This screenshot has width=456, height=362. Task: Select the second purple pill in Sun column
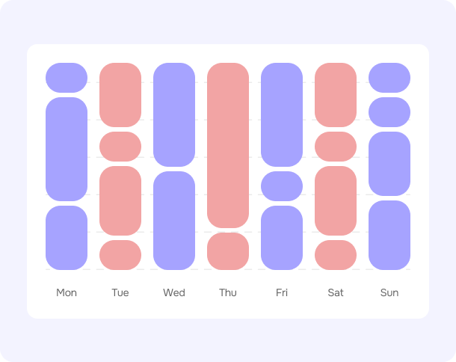tap(389, 112)
